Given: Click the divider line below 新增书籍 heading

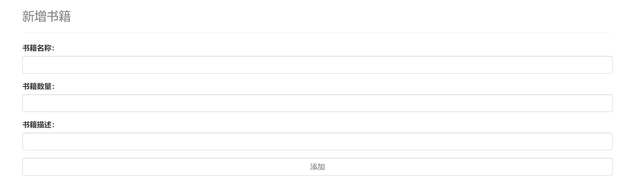Looking at the screenshot, I should click(317, 32).
